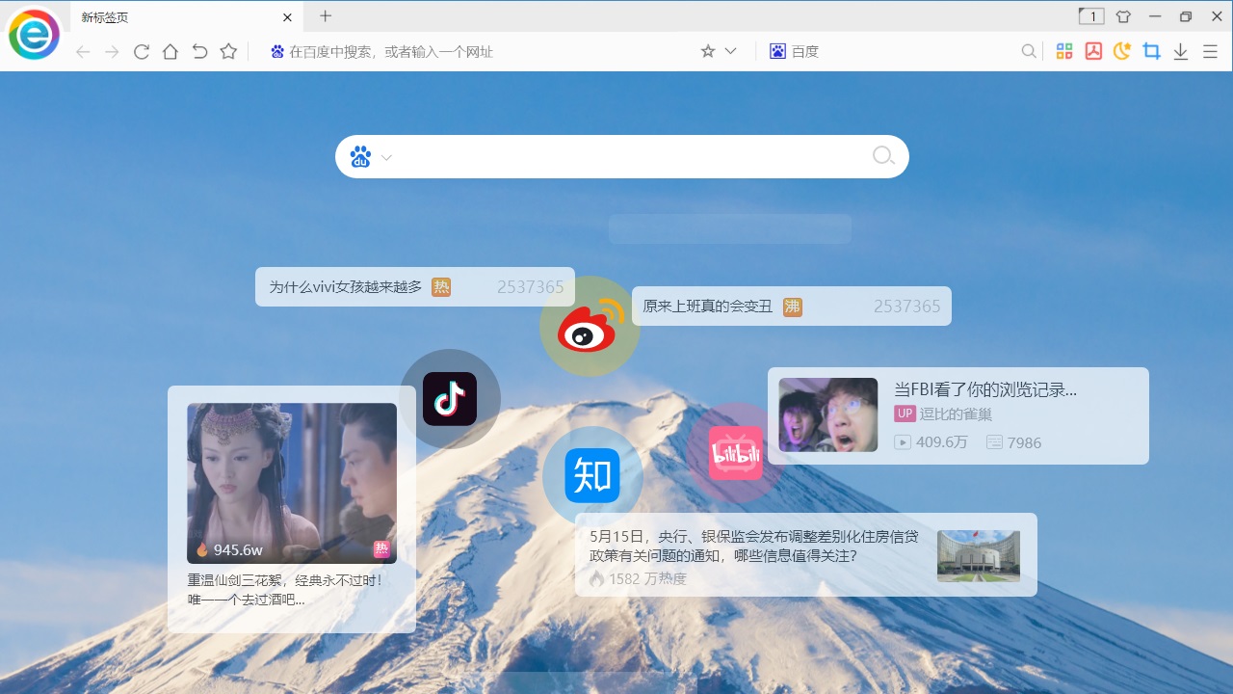
Task: Open the browser main menu
Action: [1211, 52]
